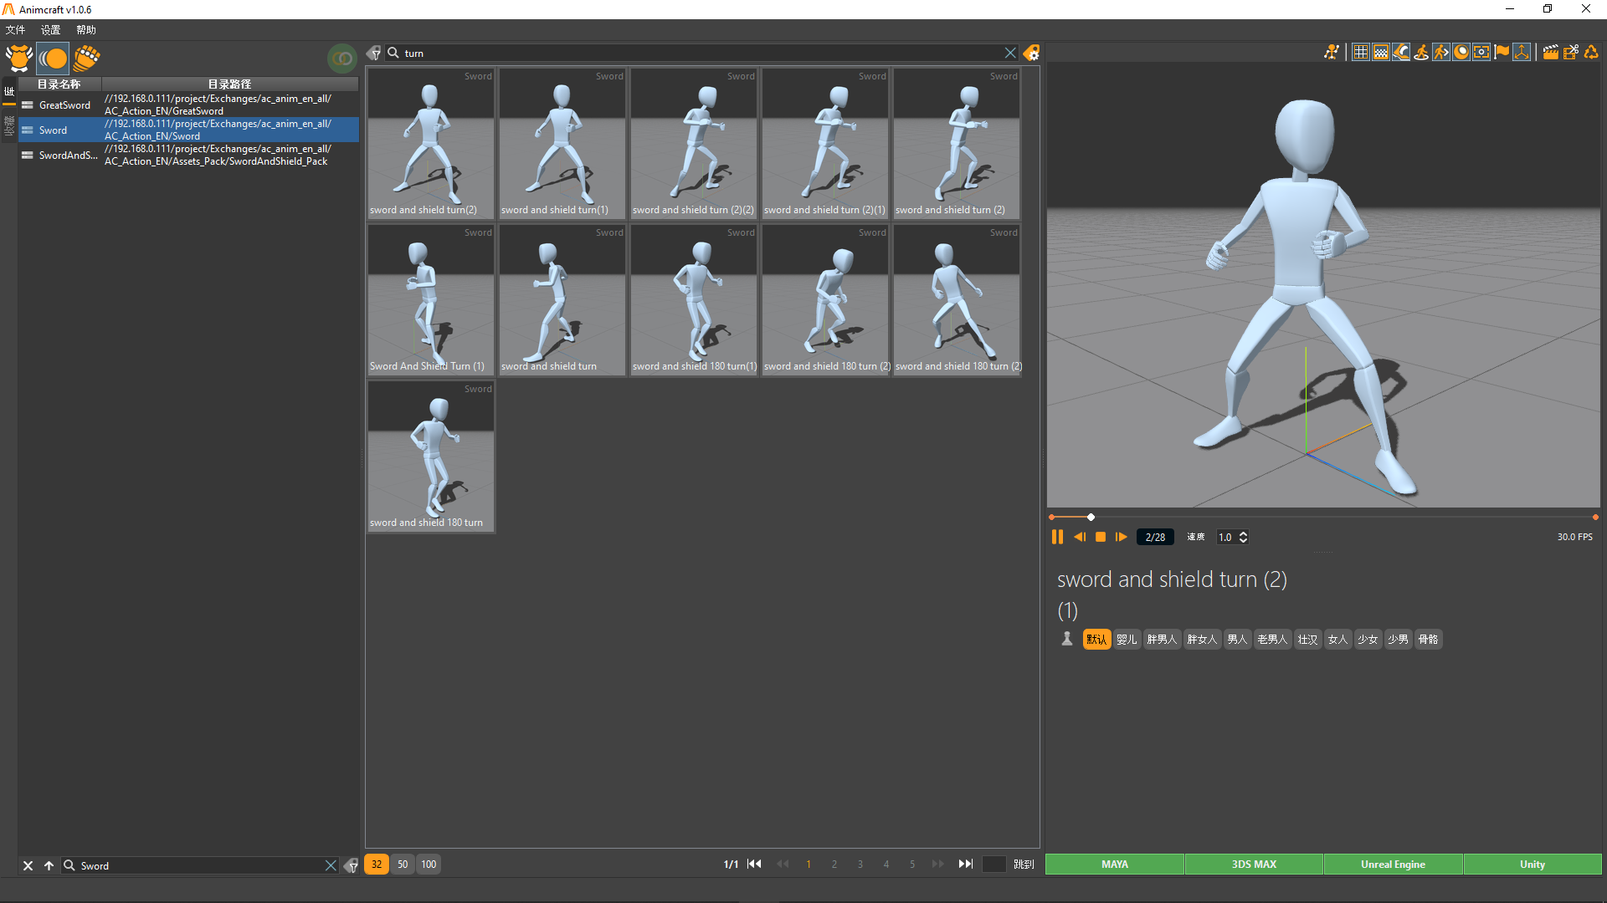Jump to the first page
The width and height of the screenshot is (1607, 903).
(754, 865)
